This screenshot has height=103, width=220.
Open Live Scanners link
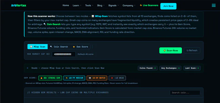[x=149, y=5]
